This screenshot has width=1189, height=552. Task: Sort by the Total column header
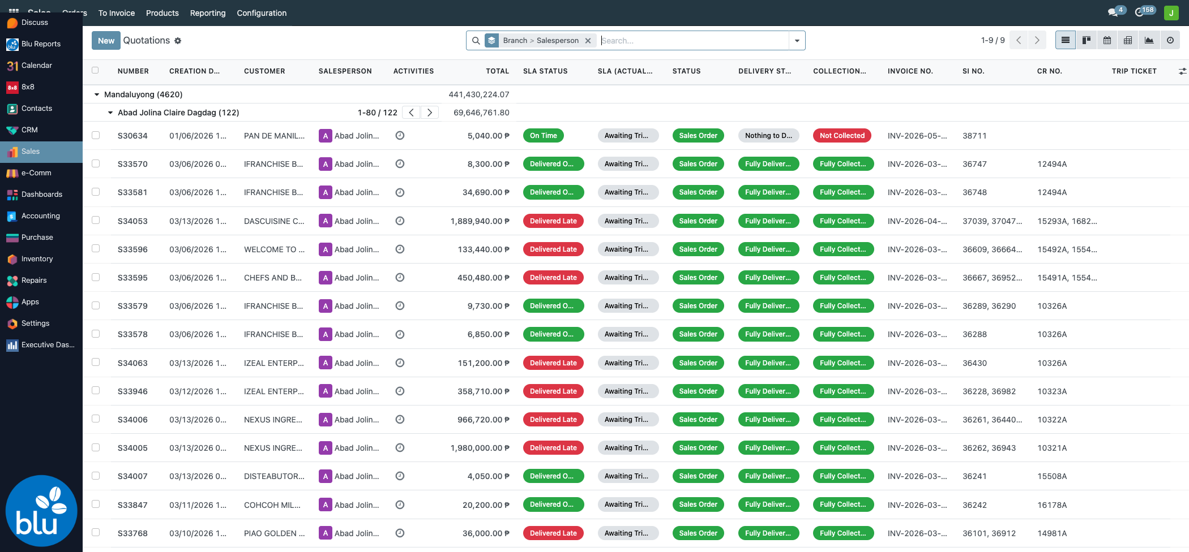point(497,71)
